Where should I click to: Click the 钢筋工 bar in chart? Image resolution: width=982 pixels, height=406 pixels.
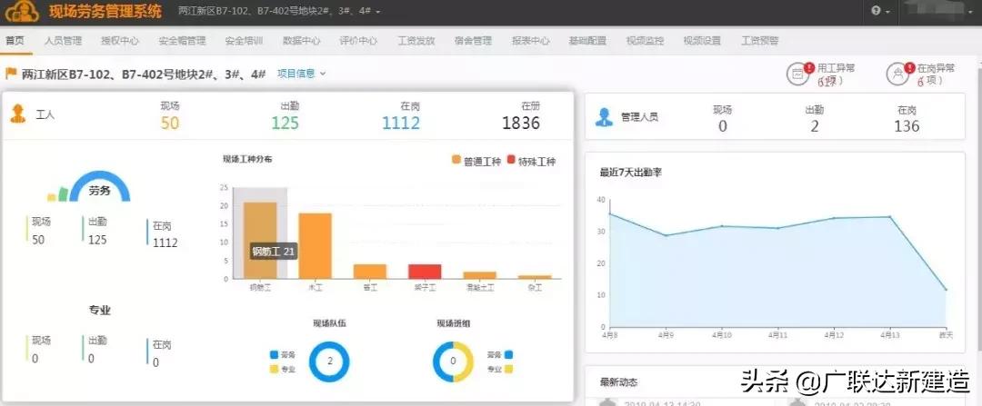(260, 240)
